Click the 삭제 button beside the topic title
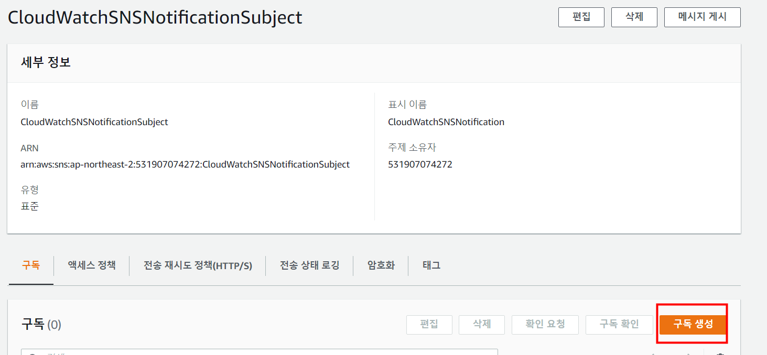Screen dimensions: 767x355 point(634,17)
